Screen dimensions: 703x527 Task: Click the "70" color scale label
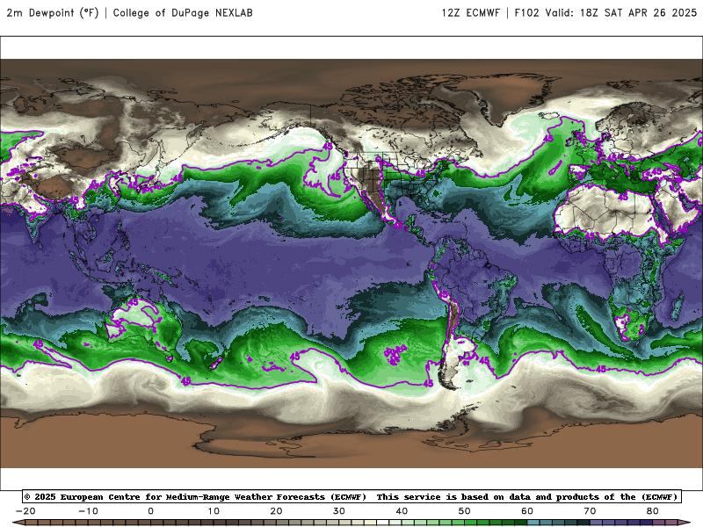tap(590, 511)
